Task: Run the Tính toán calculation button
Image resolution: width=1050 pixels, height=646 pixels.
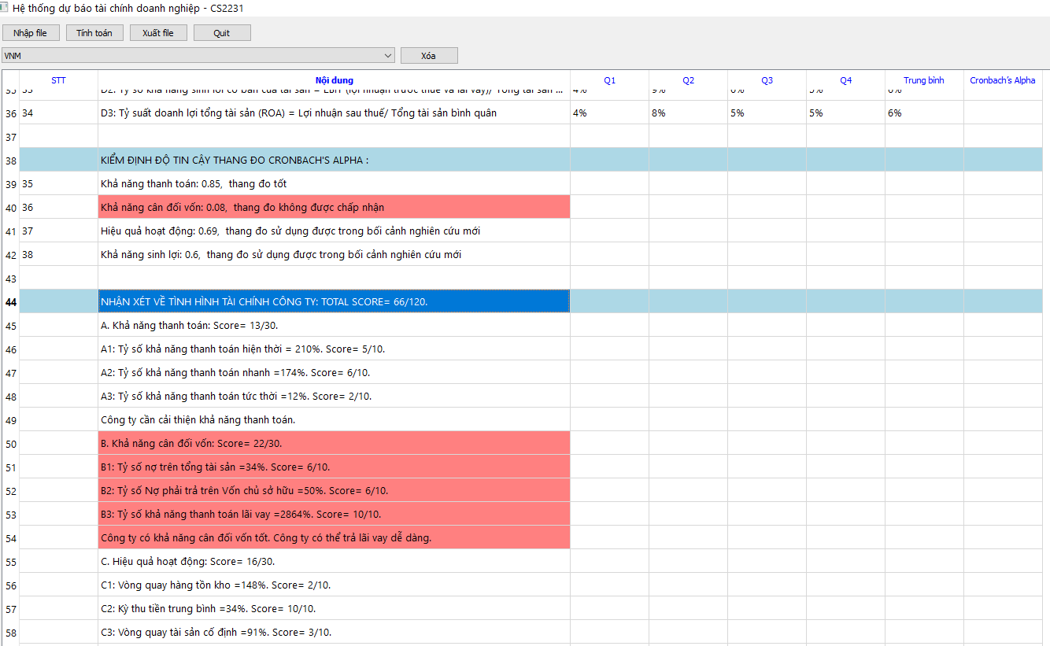Action: 94,33
